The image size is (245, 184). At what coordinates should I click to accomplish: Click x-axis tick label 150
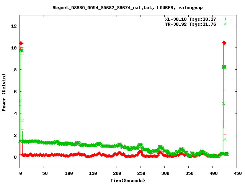pos(93,173)
